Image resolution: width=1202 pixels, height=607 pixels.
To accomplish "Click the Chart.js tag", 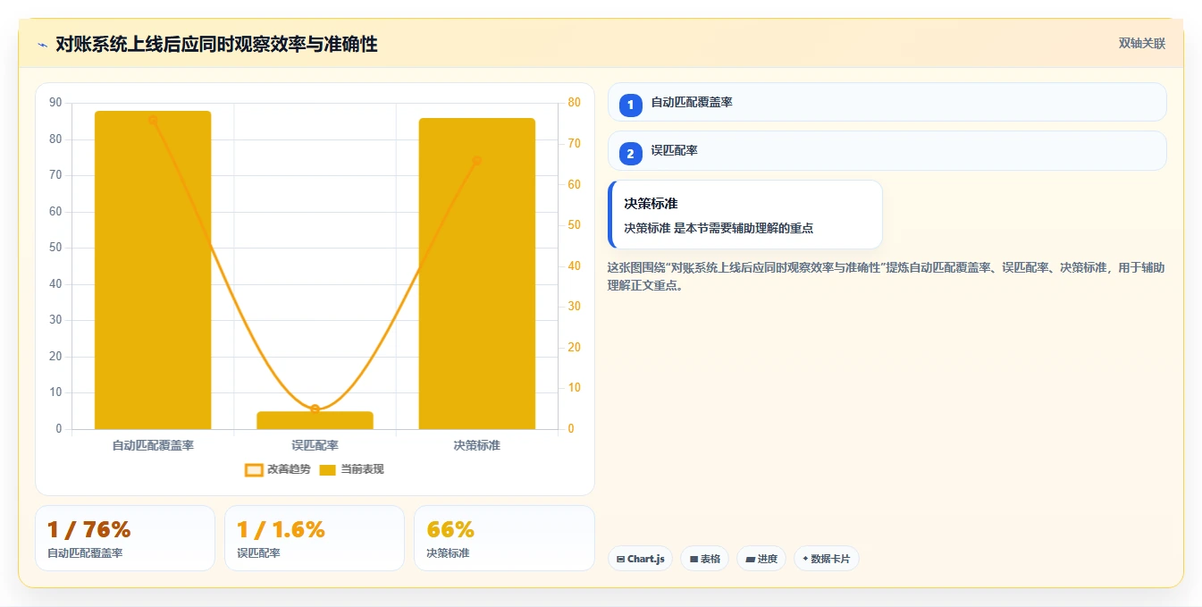I will [641, 559].
